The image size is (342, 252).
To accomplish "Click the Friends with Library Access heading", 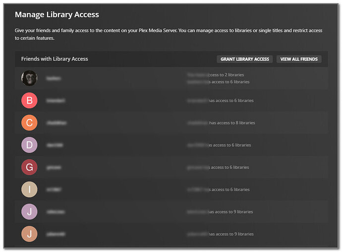I will click(55, 59).
